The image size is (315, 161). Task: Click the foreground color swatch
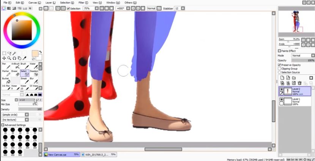pos(35,53)
